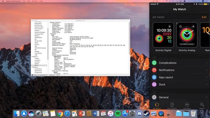
Task: Open the Notifications row chevron in the Watch app
Action: tap(207, 70)
